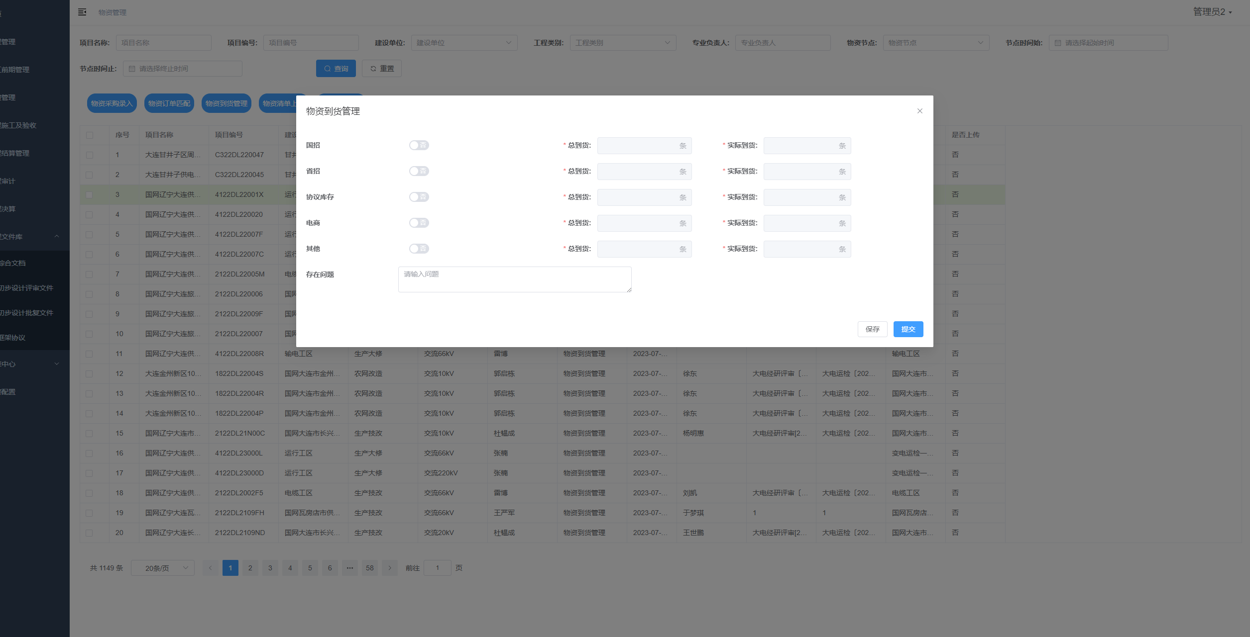Go to previous page arrow
The height and width of the screenshot is (637, 1250).
coord(211,568)
